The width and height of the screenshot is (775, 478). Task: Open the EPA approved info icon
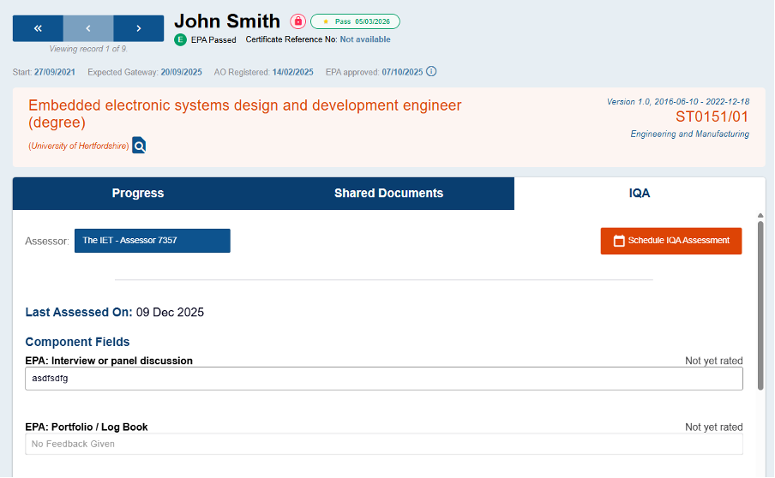coord(431,71)
